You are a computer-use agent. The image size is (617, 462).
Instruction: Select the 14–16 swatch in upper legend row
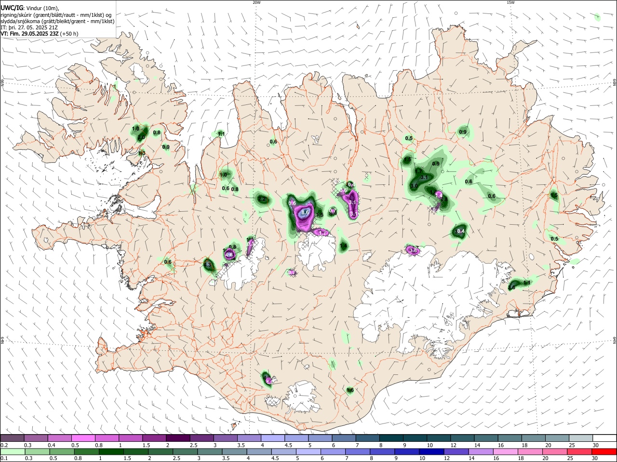[486, 438]
